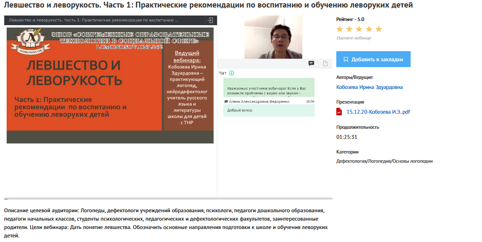Click the Дефектология/Логопедия/Основы логопедии category text
Image resolution: width=482 pixels, height=242 pixels.
click(x=384, y=161)
